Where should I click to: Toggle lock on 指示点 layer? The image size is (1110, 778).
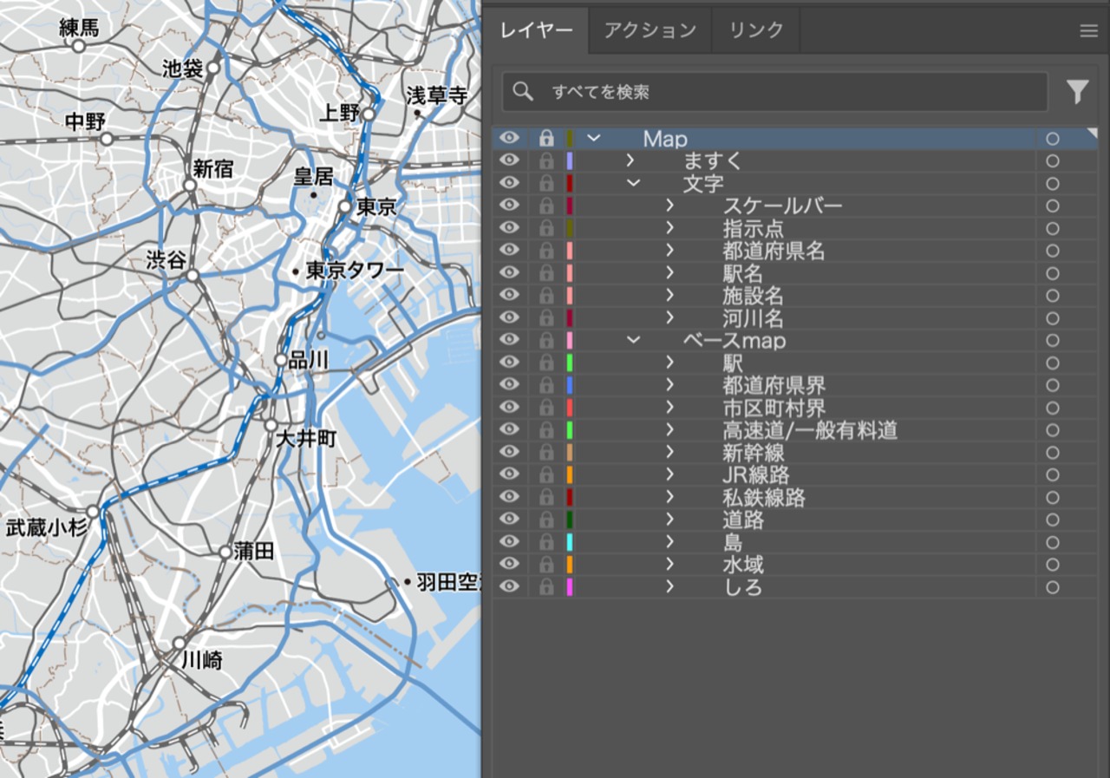546,228
